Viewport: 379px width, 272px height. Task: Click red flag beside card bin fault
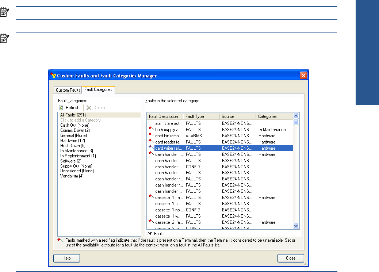click(150, 135)
